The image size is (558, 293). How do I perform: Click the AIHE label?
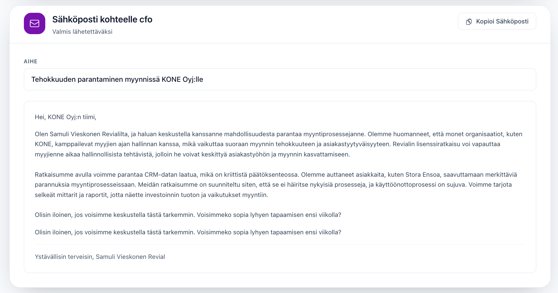pyautogui.click(x=31, y=62)
